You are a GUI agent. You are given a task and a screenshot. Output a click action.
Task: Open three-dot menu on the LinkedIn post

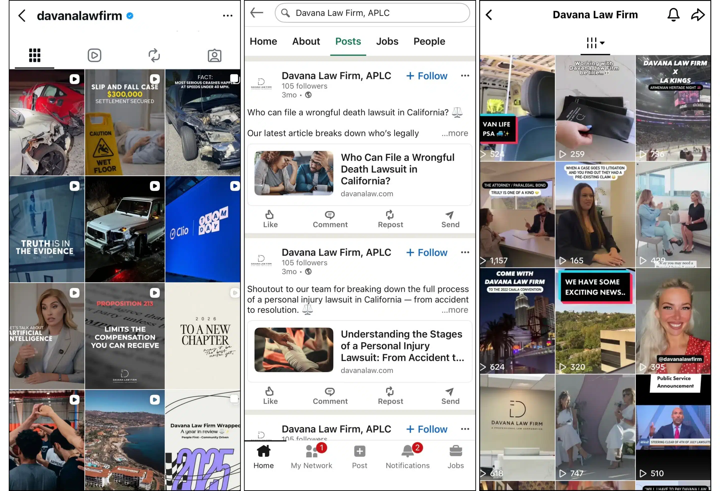(464, 75)
